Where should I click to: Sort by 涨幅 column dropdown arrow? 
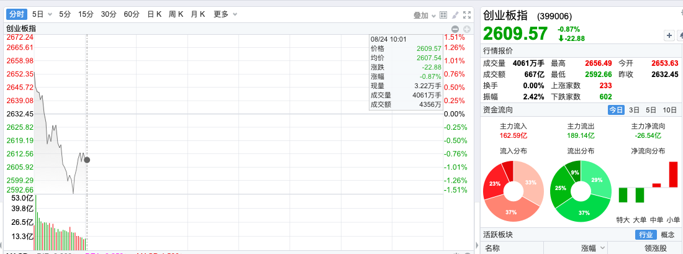tap(601, 248)
